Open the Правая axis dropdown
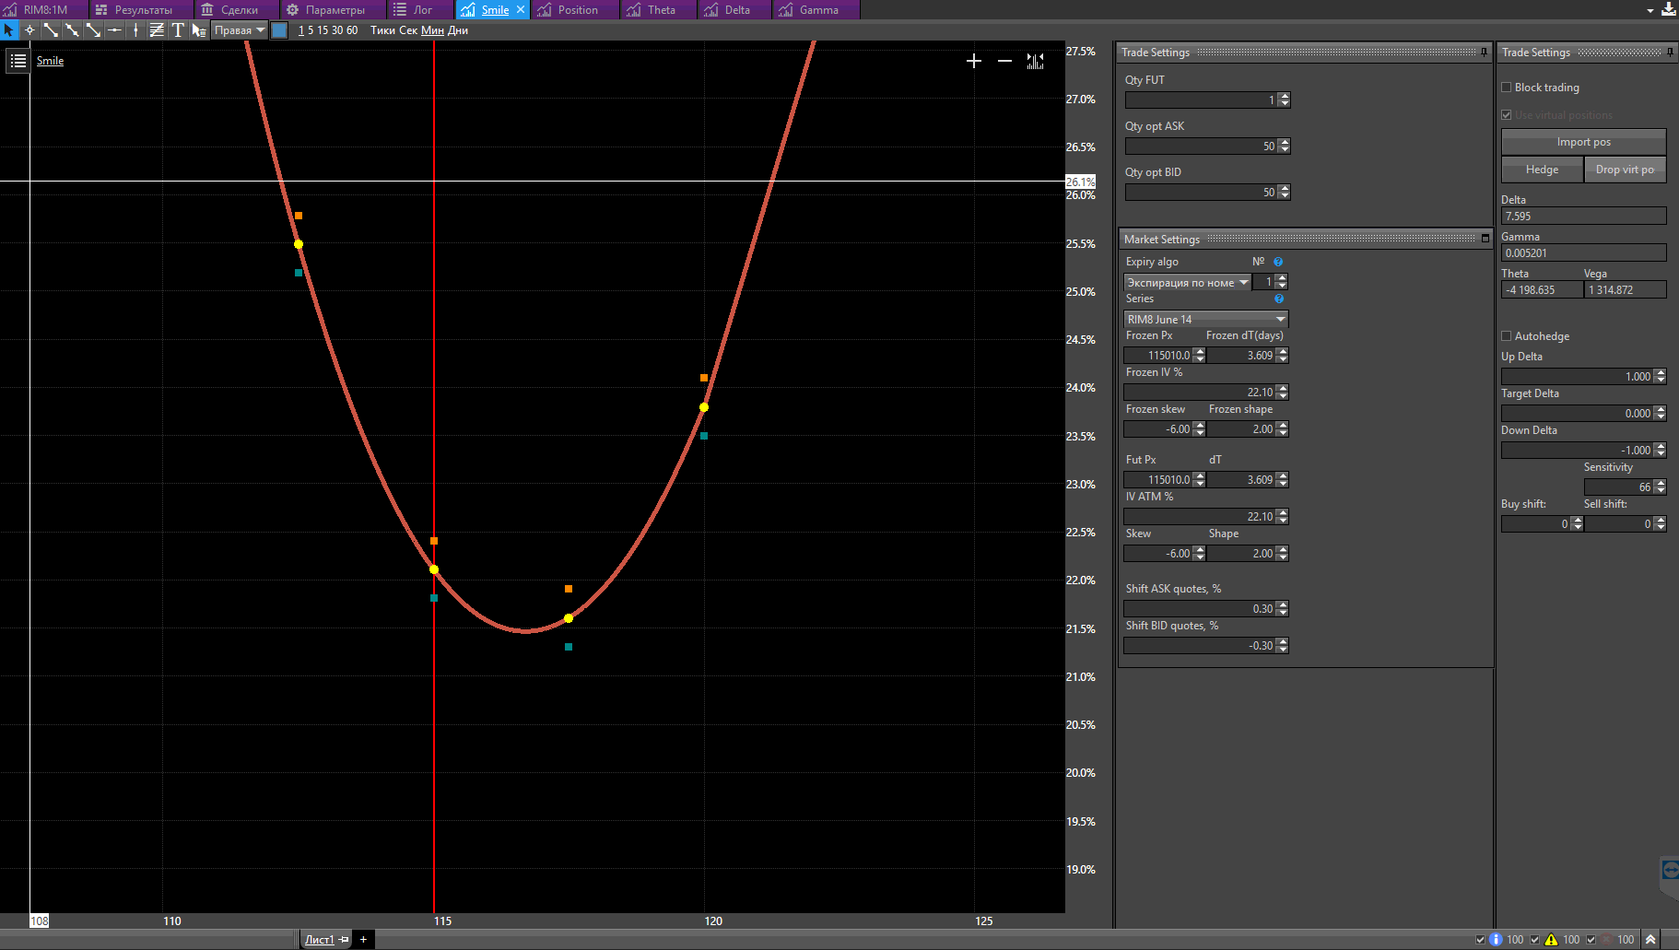The height and width of the screenshot is (950, 1679). click(240, 30)
